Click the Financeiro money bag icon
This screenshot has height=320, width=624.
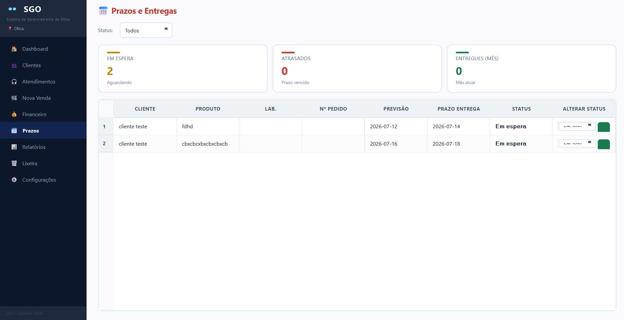(x=14, y=114)
